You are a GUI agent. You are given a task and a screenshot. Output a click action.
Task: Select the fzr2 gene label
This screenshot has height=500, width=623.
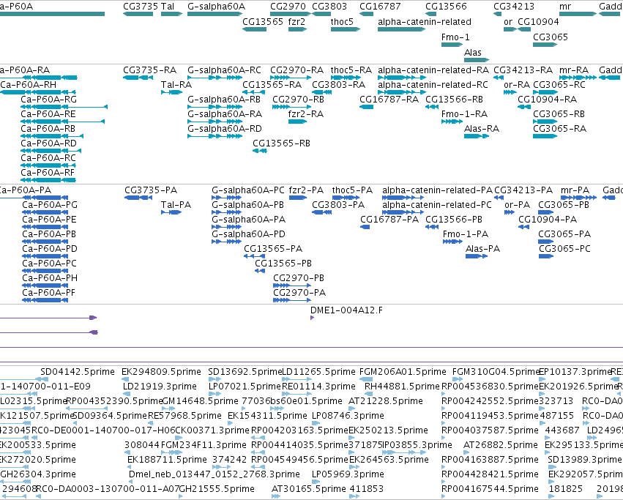(296, 21)
